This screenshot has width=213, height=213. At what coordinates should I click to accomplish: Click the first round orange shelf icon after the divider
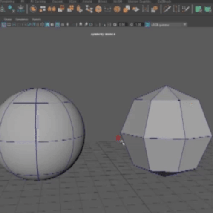[x=33, y=9]
